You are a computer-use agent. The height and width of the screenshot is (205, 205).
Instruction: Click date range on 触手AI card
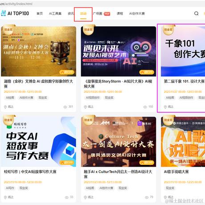(103, 182)
